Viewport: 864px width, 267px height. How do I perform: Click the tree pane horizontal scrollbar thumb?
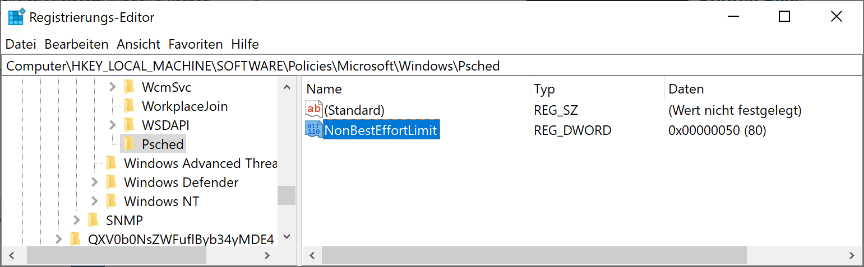click(117, 255)
